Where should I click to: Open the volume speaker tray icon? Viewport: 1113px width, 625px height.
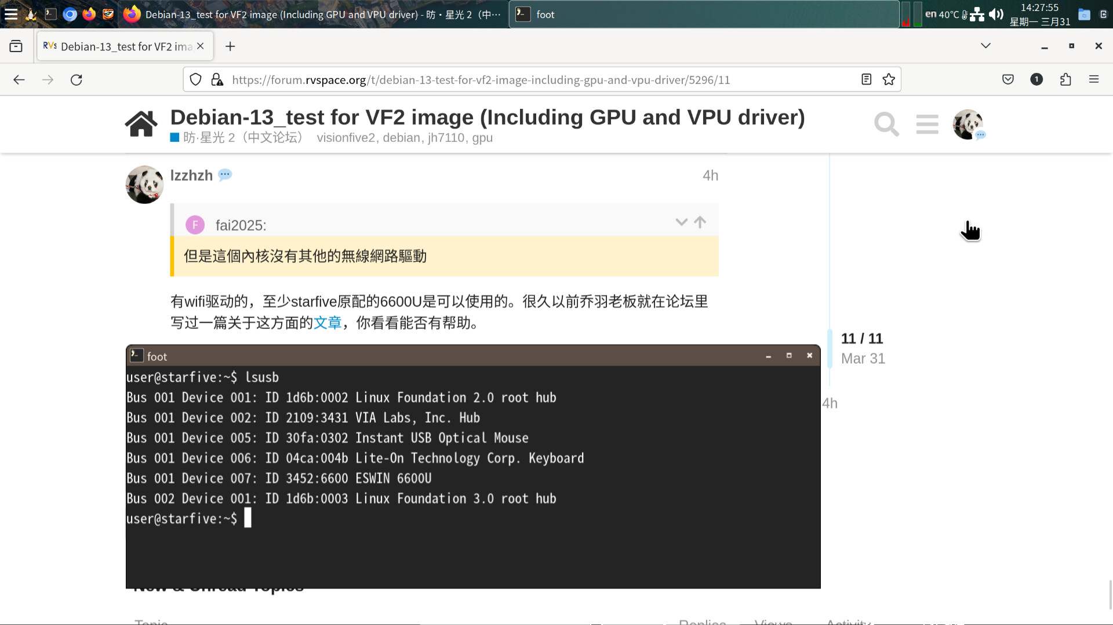pos(996,14)
